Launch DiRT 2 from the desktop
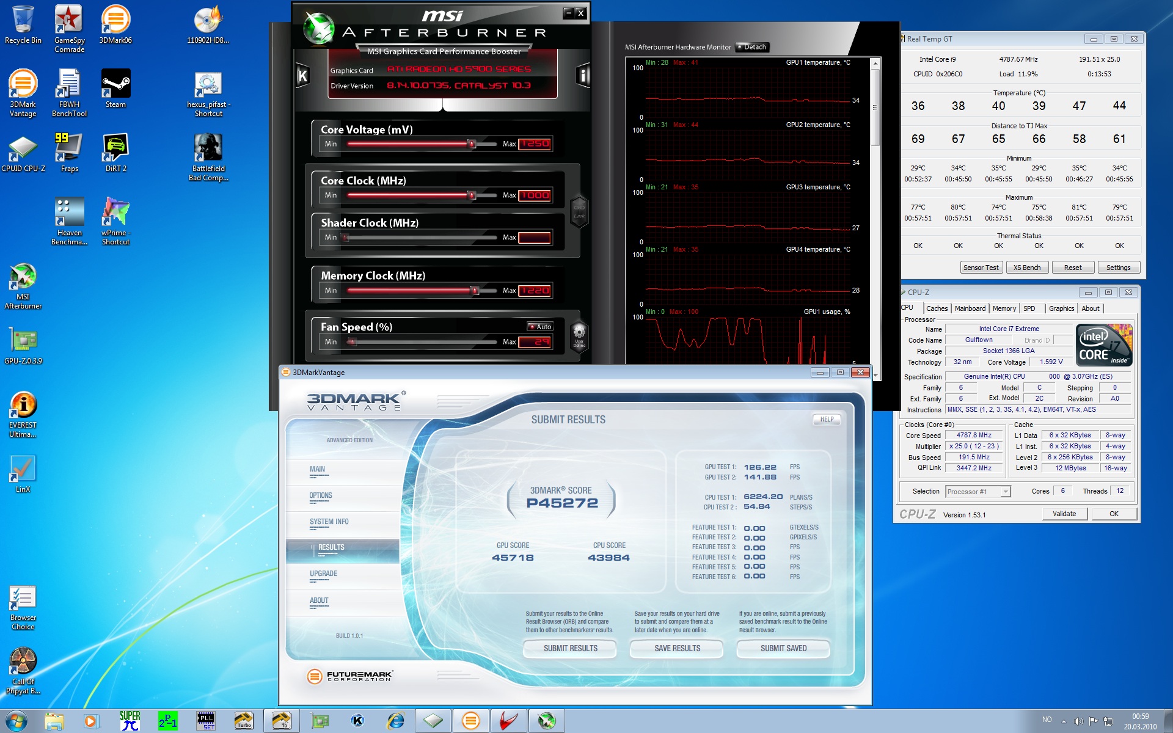Viewport: 1173px width, 733px height. click(x=115, y=153)
